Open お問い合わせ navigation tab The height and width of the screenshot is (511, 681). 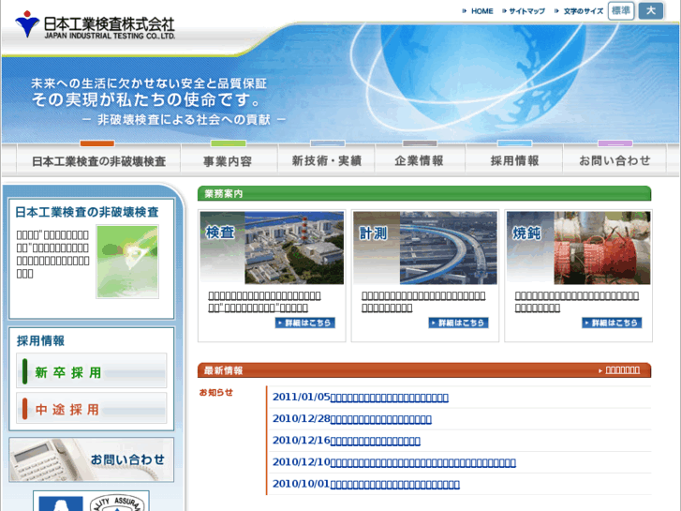[614, 161]
